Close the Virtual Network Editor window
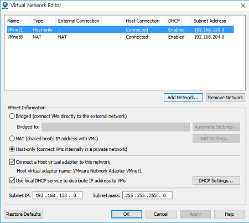 coord(243,6)
